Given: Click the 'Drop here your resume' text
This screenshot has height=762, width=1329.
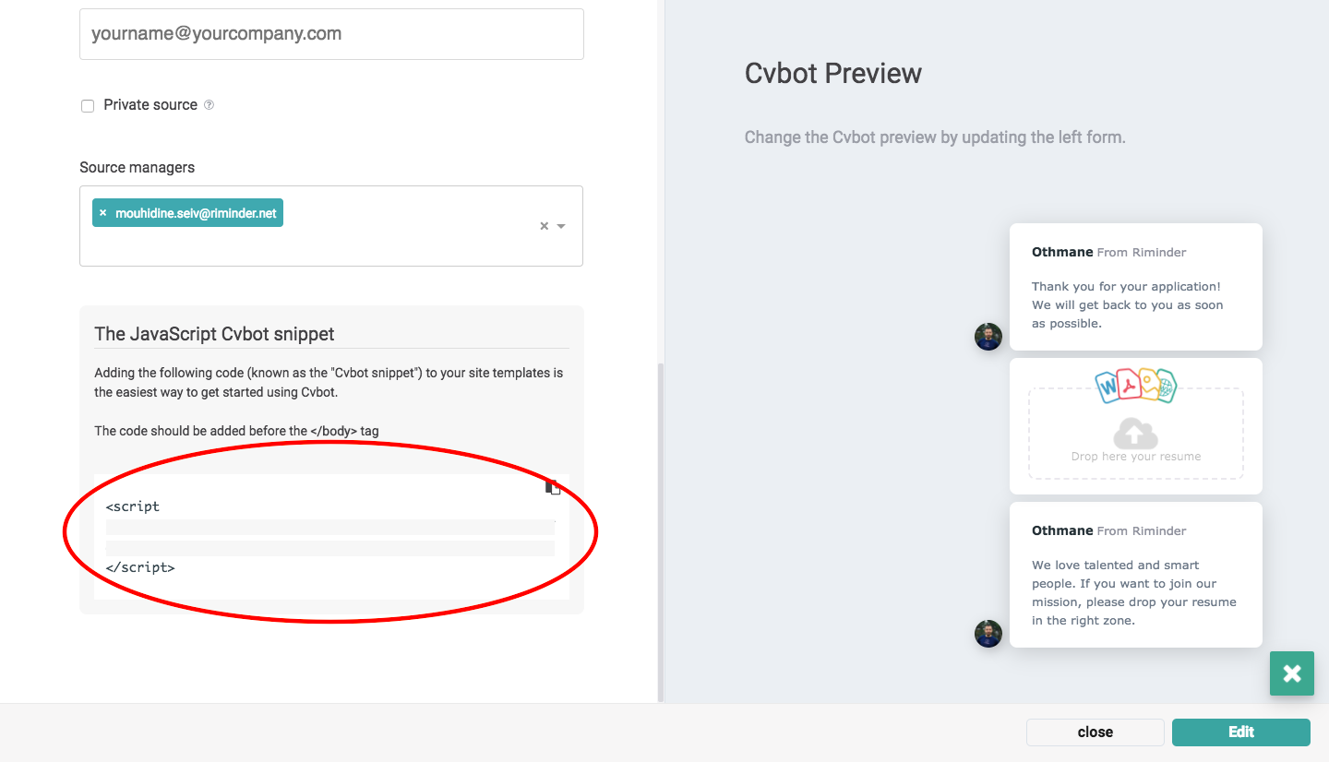Looking at the screenshot, I should point(1136,457).
